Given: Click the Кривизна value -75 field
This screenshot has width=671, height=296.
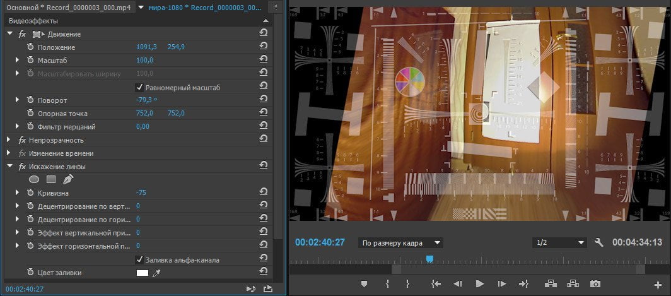Looking at the screenshot, I should coord(141,192).
